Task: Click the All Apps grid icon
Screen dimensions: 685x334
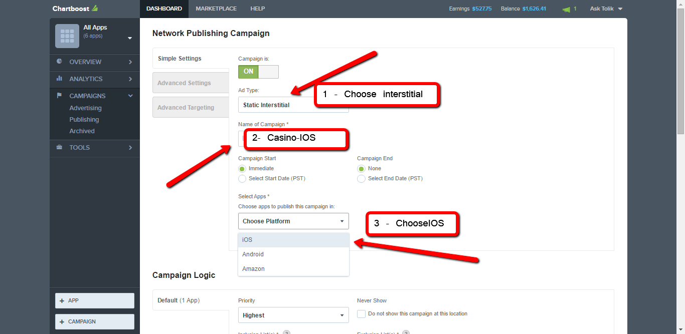Action: pyautogui.click(x=67, y=36)
